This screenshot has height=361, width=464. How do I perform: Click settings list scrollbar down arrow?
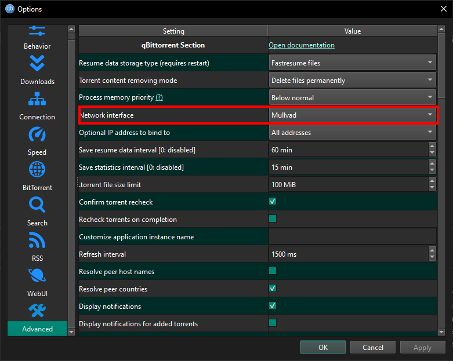(441, 332)
